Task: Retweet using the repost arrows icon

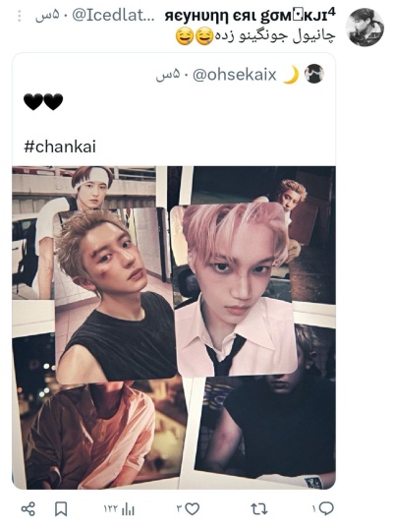Action: 259,508
